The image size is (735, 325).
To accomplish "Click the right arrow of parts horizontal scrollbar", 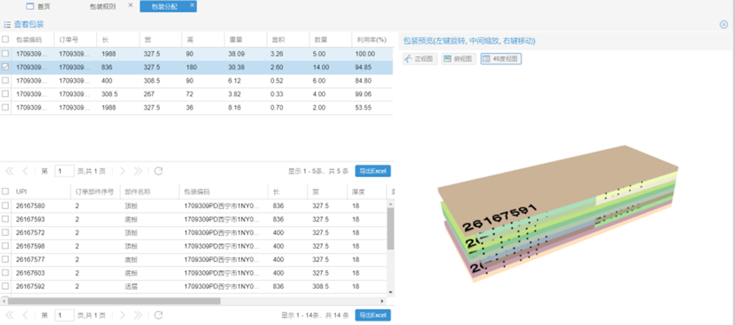I will point(382,301).
